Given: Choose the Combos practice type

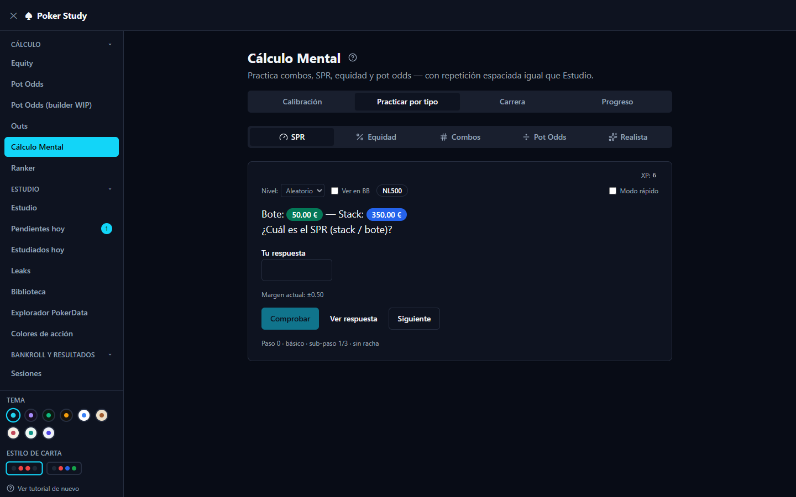Looking at the screenshot, I should [x=460, y=137].
